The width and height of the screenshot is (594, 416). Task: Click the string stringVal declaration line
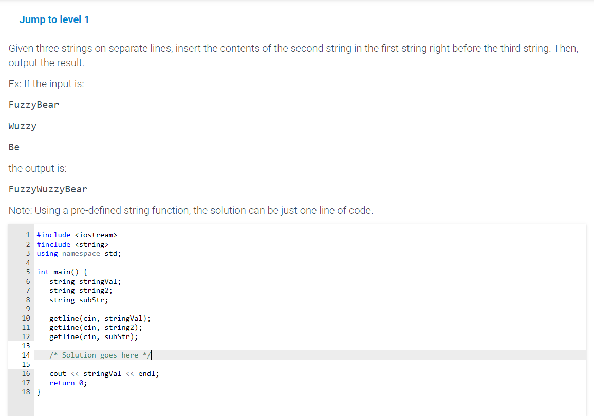pyautogui.click(x=85, y=282)
